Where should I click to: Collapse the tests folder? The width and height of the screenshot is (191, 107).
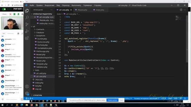point(37,70)
